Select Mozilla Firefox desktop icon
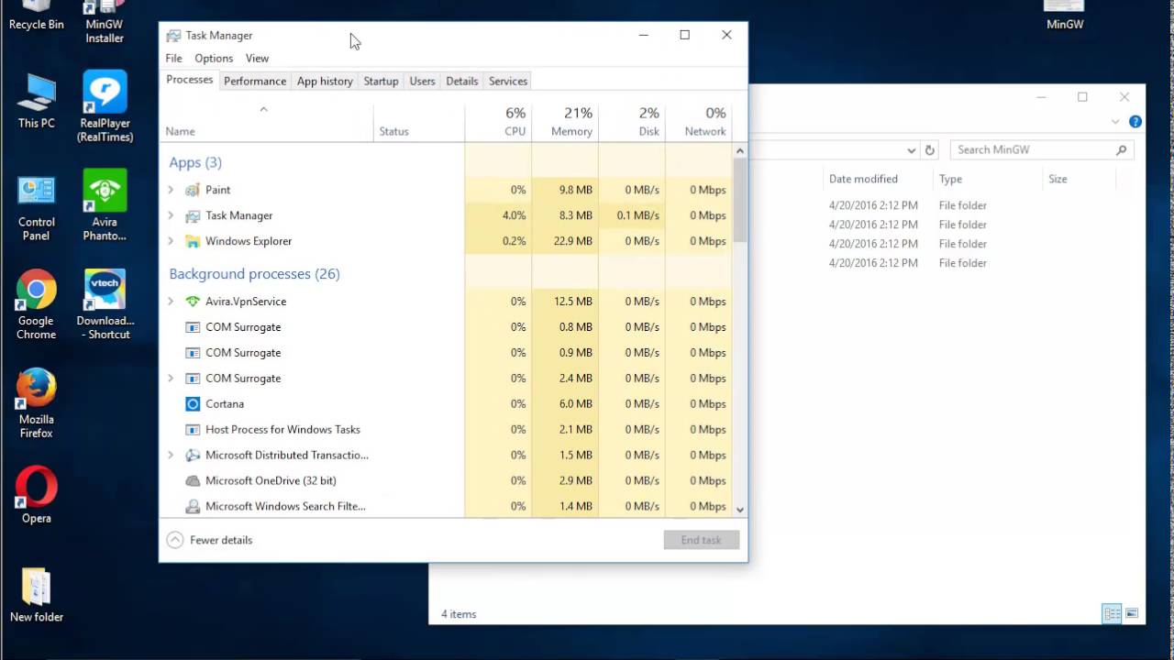The width and height of the screenshot is (1174, 660). 36,404
